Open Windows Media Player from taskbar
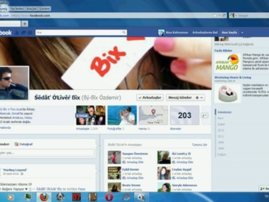The height and width of the screenshot is (202, 269). pyautogui.click(x=10, y=197)
